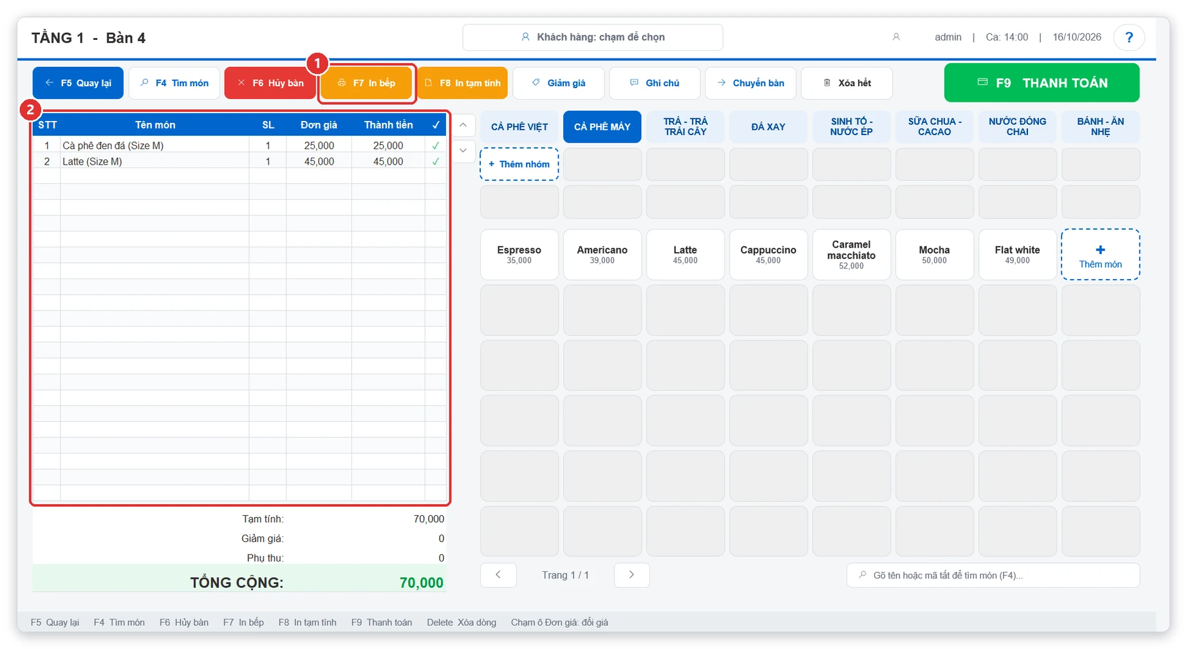Screen dimensions: 1187x649
Task: Open TRÀ - TRÀ TRÁI CÂY category
Action: 686,127
